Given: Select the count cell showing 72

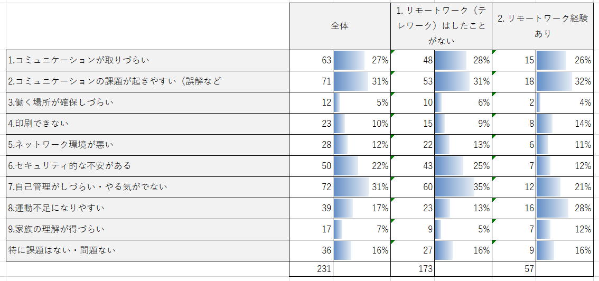Looking at the screenshot, I should tap(311, 187).
